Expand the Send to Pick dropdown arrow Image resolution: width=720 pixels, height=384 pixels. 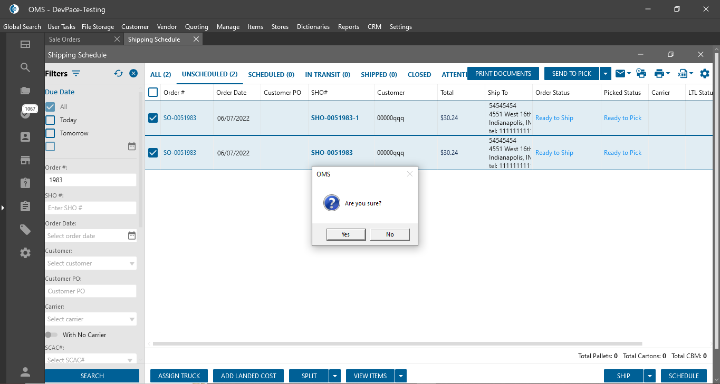click(x=606, y=74)
